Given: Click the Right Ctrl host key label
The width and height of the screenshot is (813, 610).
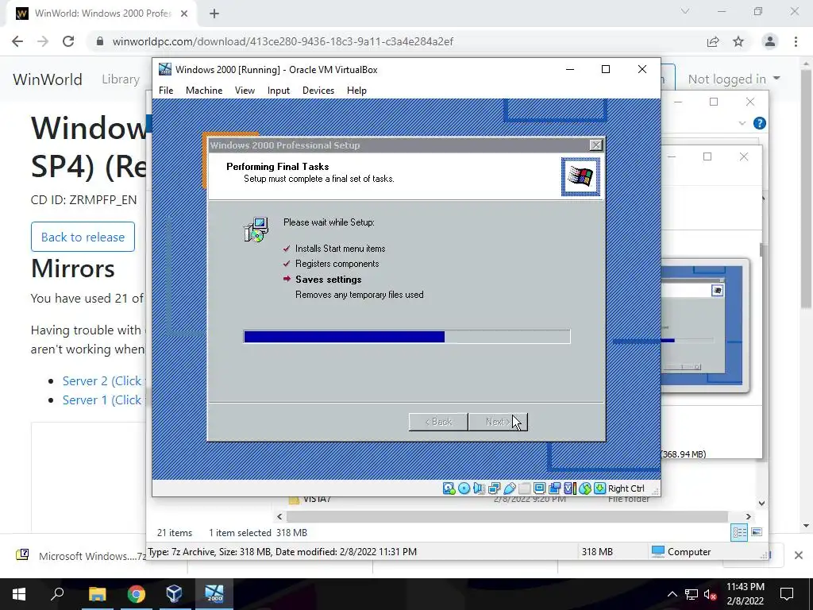Looking at the screenshot, I should (626, 488).
